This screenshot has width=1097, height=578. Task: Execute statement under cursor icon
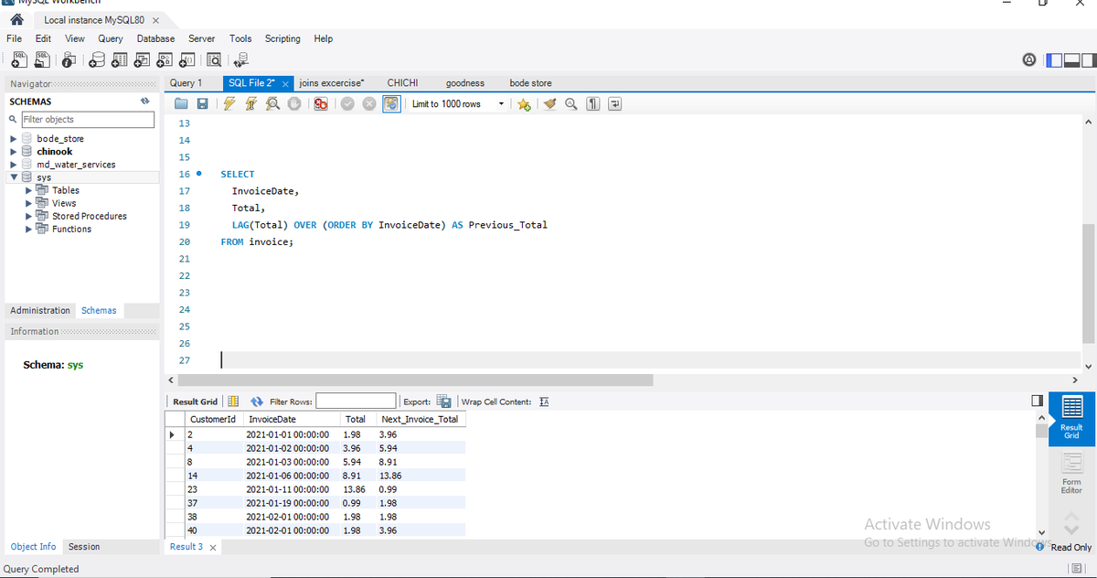(251, 104)
